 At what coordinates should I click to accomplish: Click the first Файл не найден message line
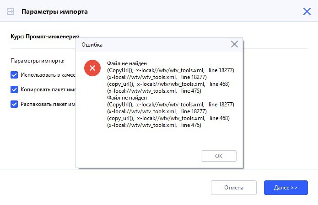127,64
